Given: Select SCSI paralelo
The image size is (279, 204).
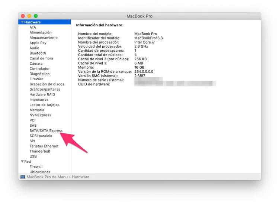Looking at the screenshot, I should click(41, 136).
